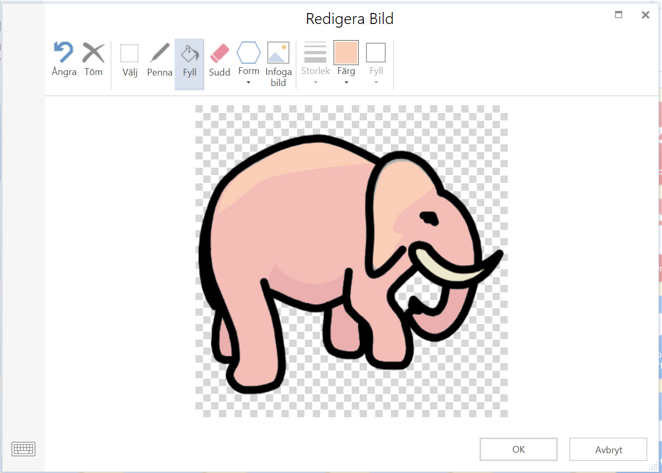The width and height of the screenshot is (662, 473).
Task: Choose the Penna pen tool
Action: [x=160, y=53]
